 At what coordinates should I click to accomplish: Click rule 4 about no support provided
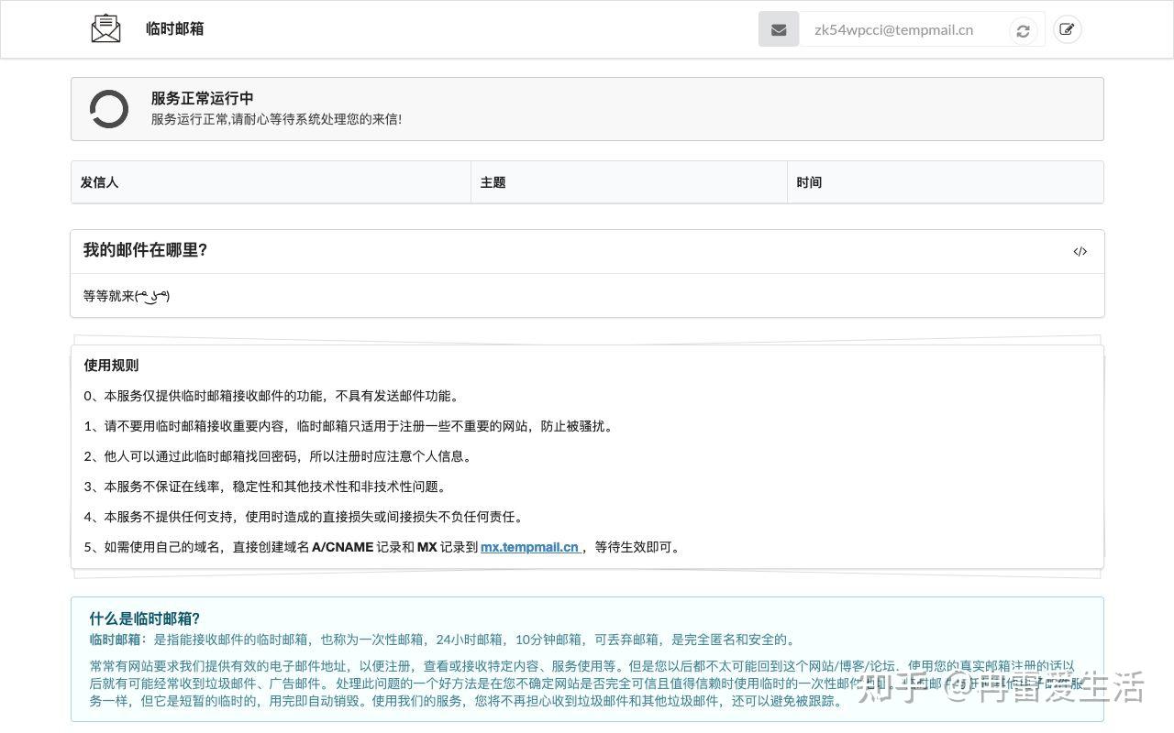tap(306, 517)
